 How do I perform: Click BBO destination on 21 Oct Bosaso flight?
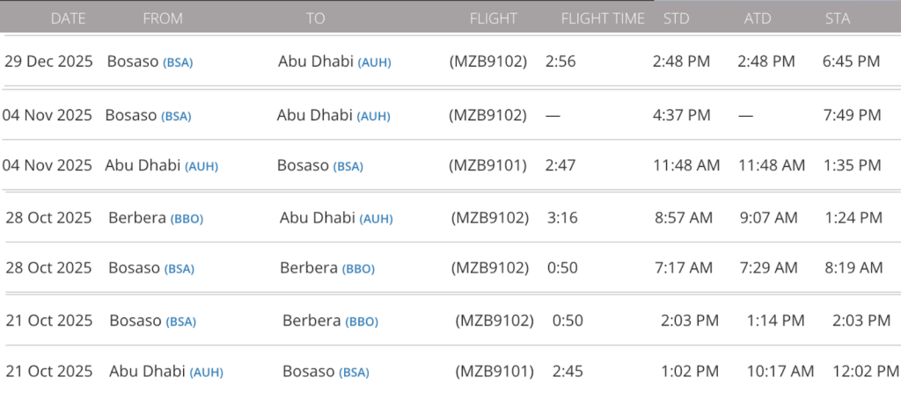[361, 322]
